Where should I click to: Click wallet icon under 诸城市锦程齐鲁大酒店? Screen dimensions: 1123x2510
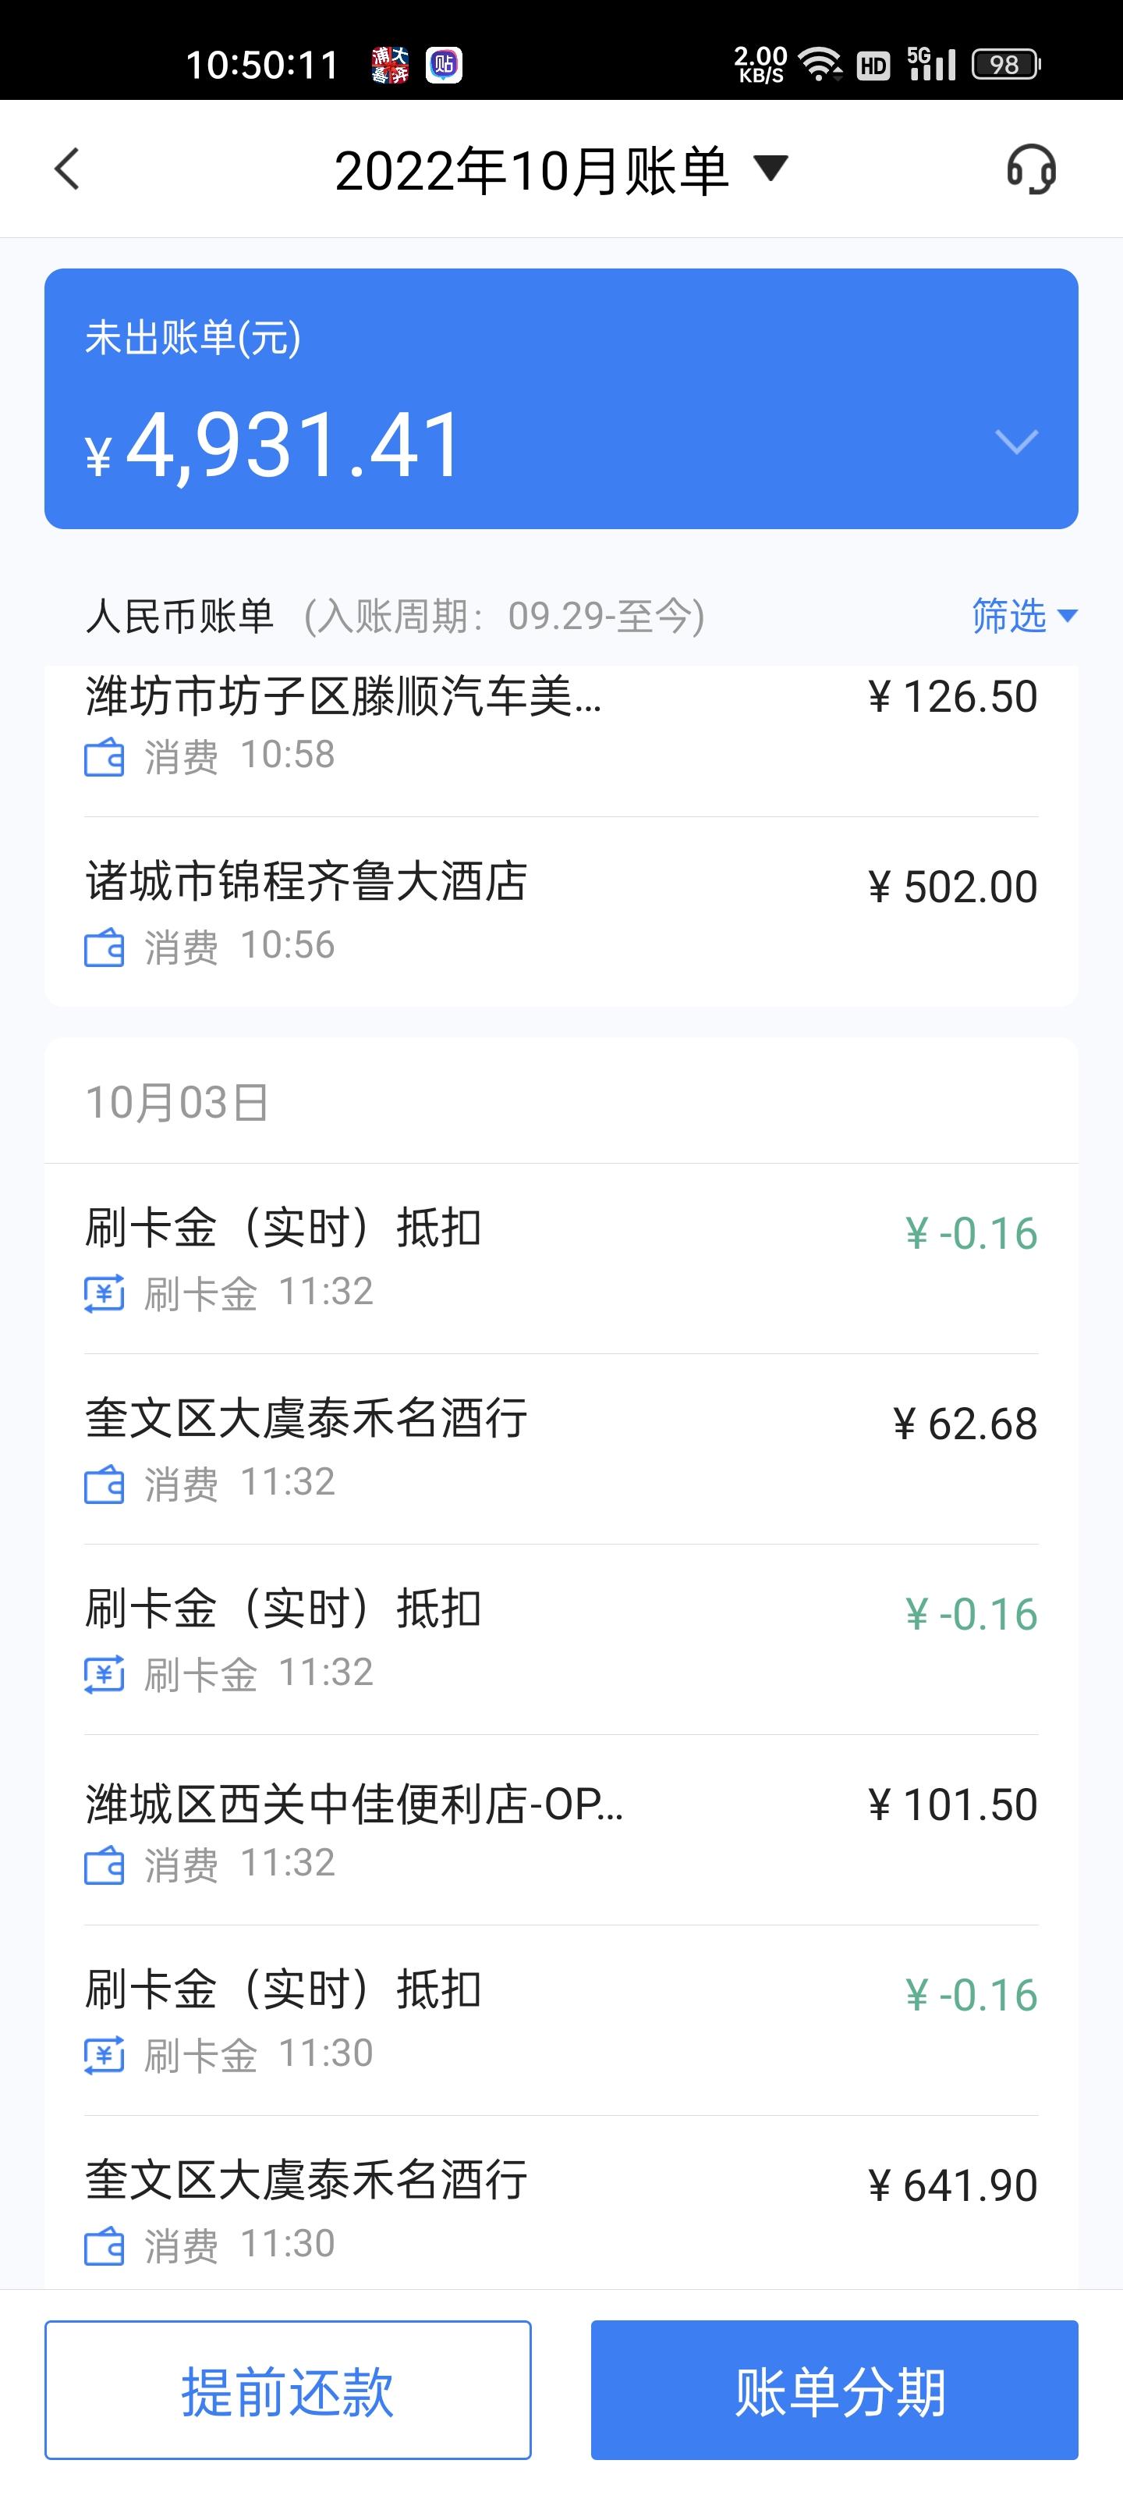click(x=105, y=947)
